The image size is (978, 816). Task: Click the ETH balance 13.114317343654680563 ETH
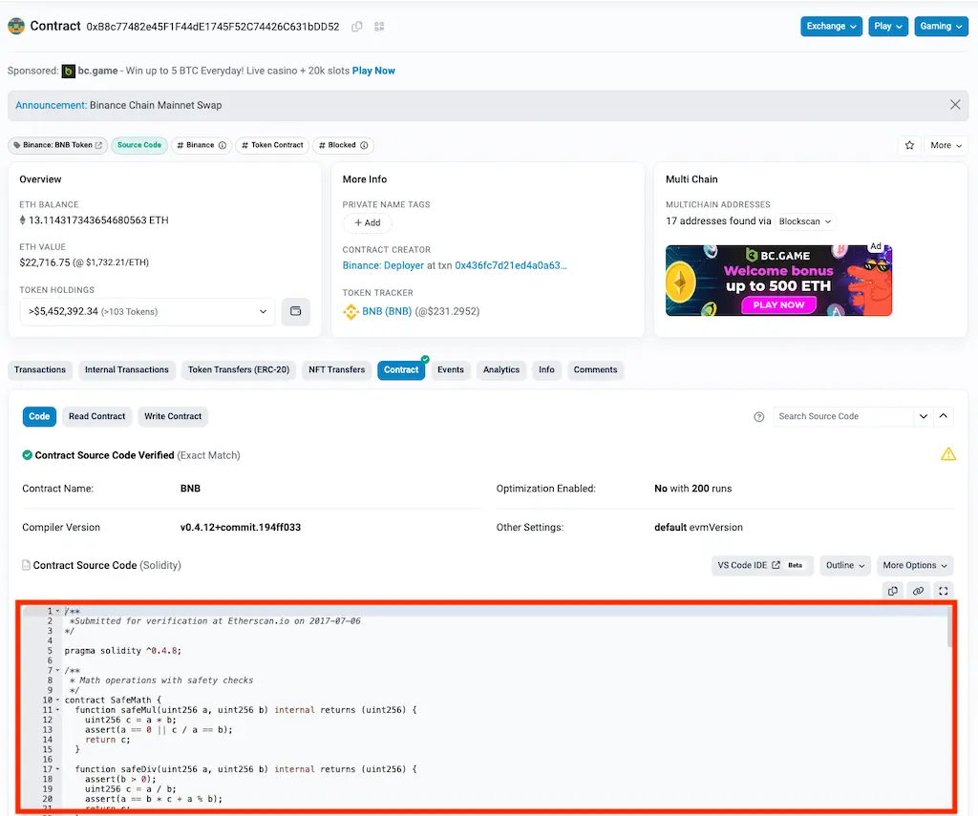[x=98, y=220]
